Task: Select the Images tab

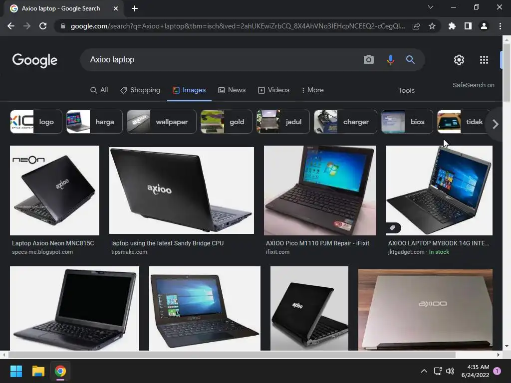Action: [x=189, y=90]
